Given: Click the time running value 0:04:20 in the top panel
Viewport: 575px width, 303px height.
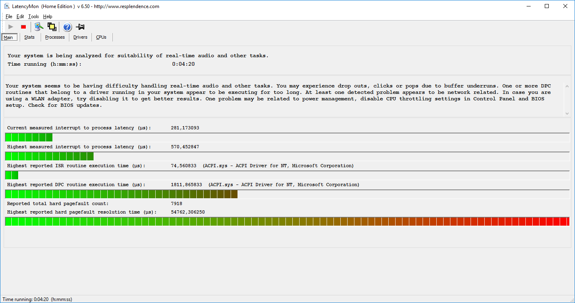Looking at the screenshot, I should coord(183,64).
